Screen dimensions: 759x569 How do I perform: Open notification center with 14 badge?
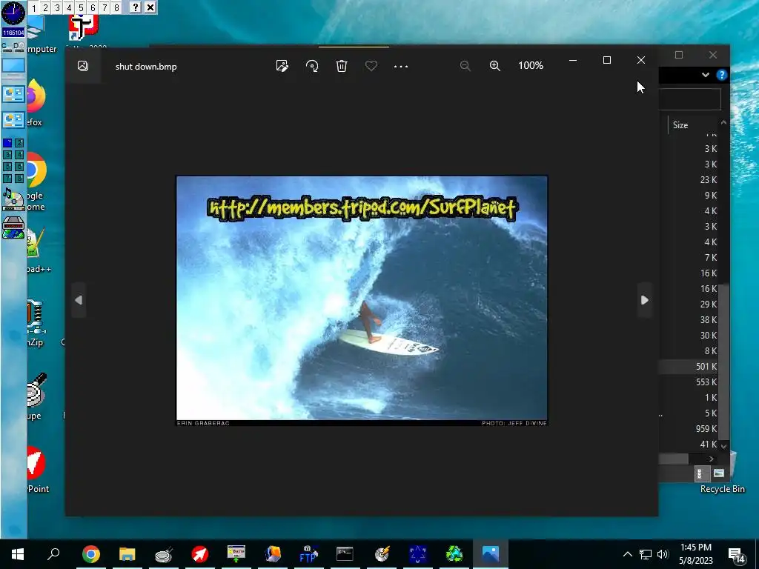pyautogui.click(x=736, y=556)
